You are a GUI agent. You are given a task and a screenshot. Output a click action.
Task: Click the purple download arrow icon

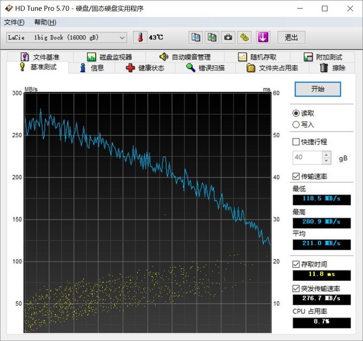(x=263, y=37)
